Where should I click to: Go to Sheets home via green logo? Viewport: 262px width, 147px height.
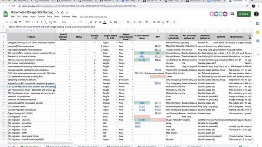coord(5,14)
